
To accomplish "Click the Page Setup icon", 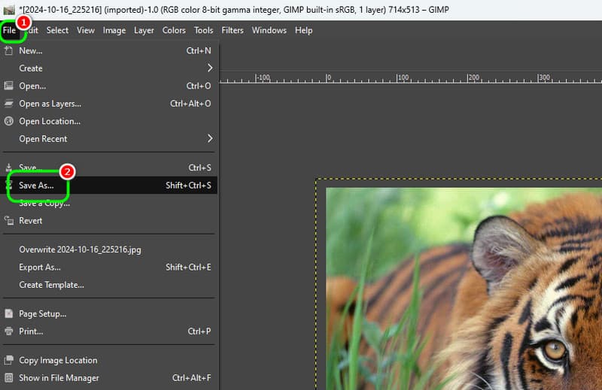I will 9,313.
